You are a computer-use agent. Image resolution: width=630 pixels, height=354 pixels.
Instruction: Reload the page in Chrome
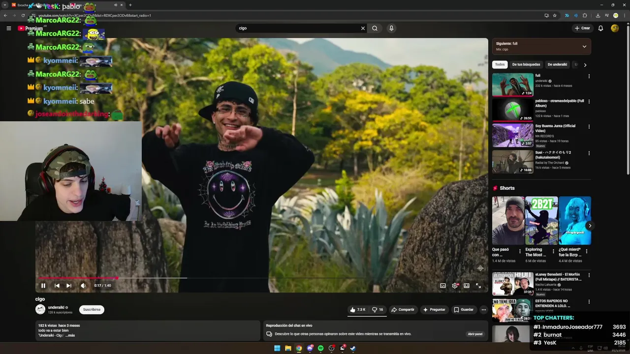point(23,15)
